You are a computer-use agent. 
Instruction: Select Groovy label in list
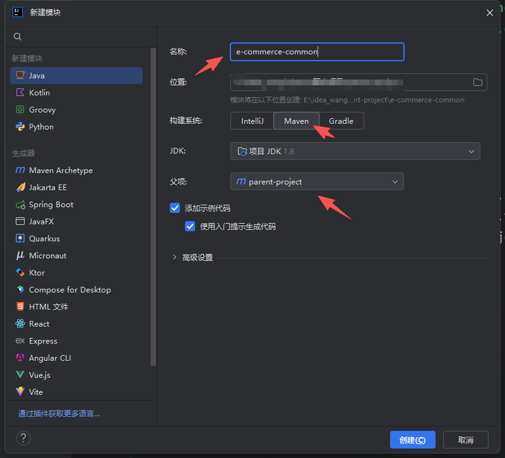coord(42,110)
